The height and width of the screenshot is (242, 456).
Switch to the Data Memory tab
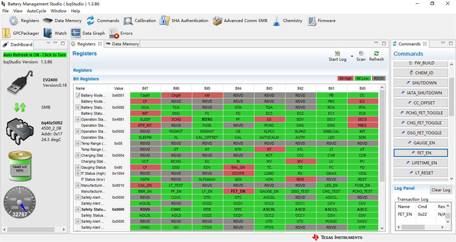[x=122, y=44]
